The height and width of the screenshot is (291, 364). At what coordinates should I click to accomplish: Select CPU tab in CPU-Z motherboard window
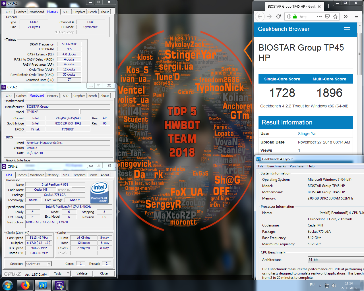coord(9,96)
